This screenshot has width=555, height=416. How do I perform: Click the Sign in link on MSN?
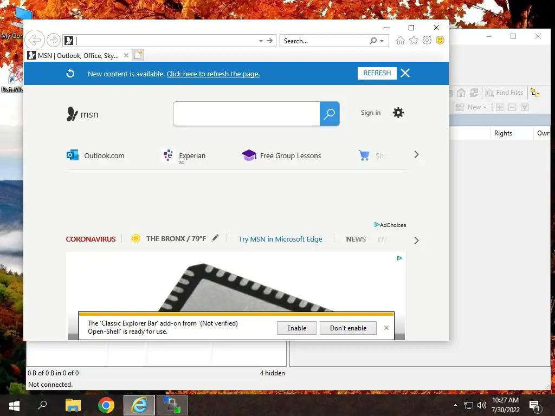point(371,113)
